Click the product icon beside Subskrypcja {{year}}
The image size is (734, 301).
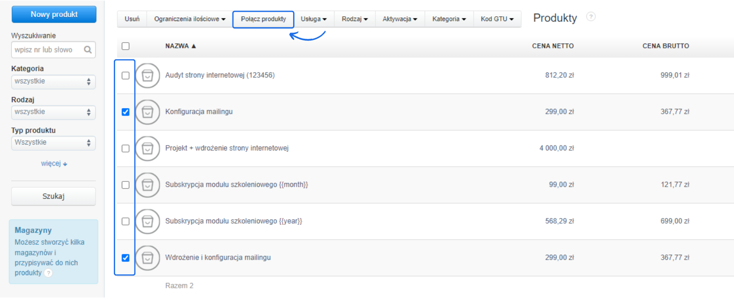coord(148,221)
